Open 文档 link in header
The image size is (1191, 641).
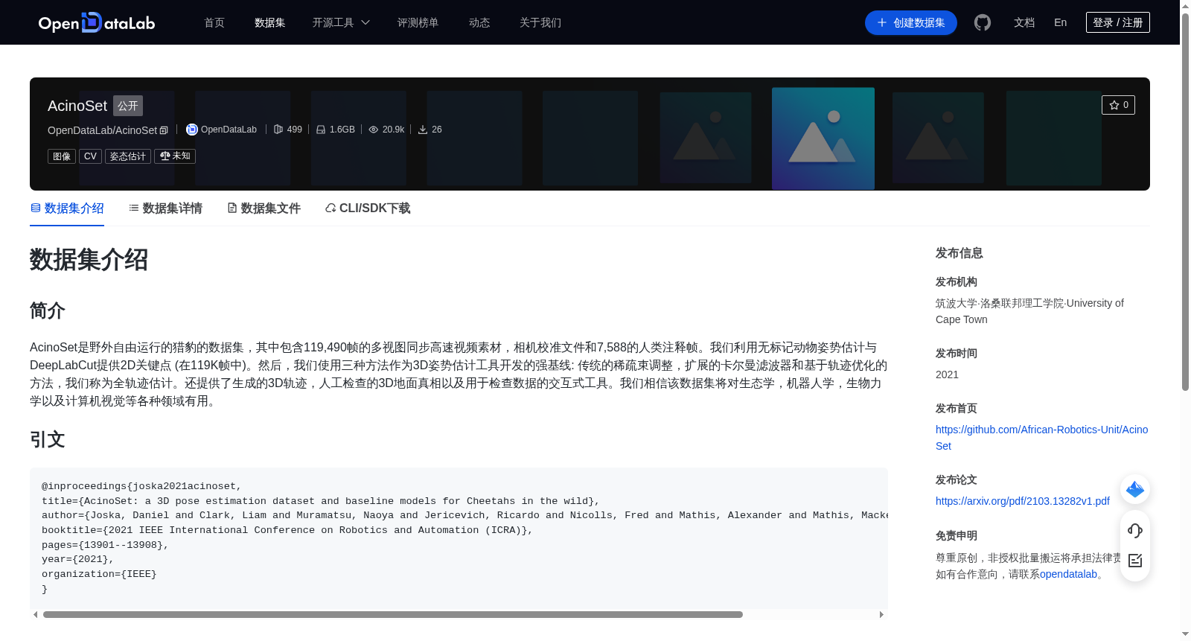click(1024, 22)
